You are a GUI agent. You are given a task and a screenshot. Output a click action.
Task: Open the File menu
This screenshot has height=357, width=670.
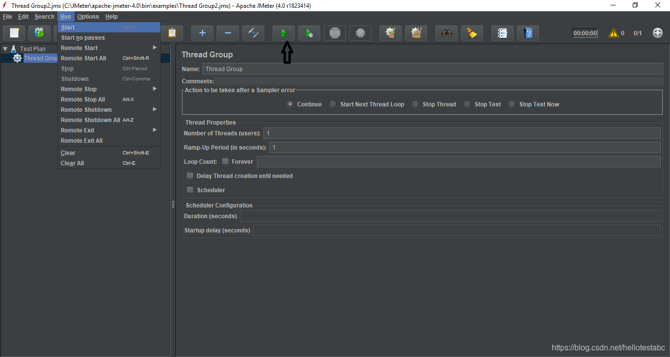[x=7, y=17]
